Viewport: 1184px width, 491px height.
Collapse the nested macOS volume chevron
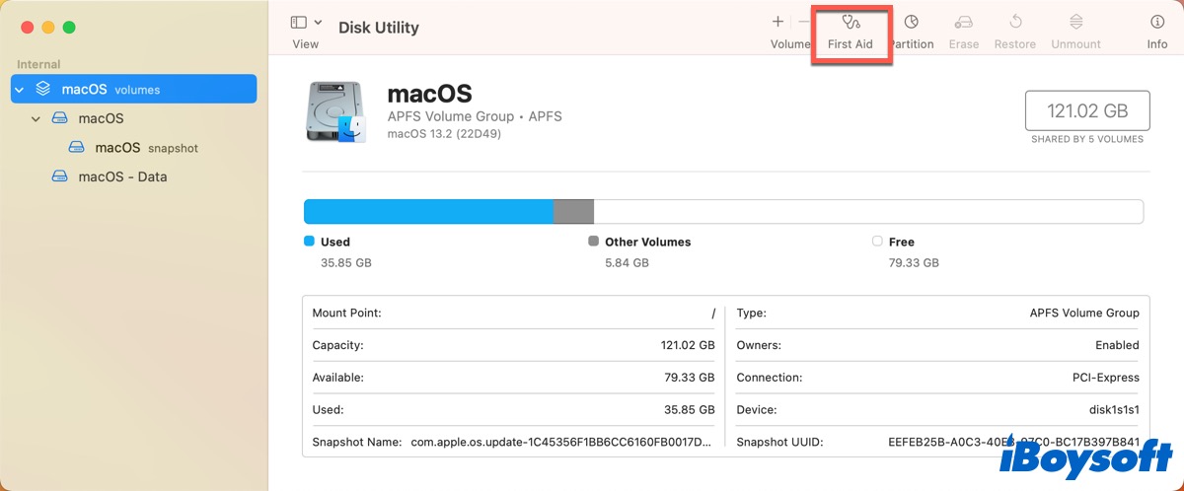tap(37, 118)
